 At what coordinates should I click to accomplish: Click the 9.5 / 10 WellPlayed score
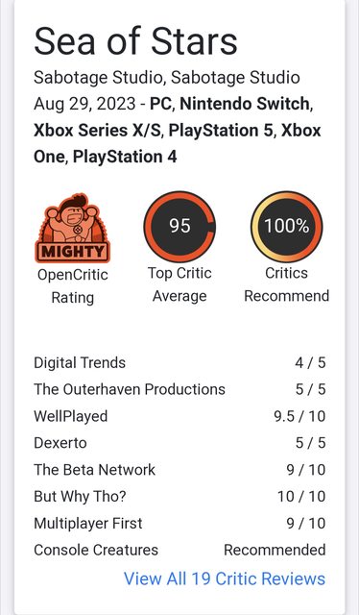click(299, 416)
